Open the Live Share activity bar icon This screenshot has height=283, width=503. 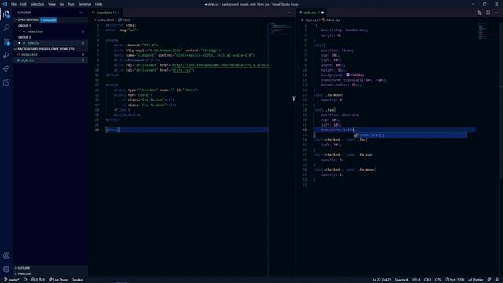pos(6,68)
